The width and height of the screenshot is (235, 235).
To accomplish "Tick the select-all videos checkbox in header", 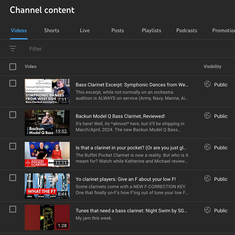I will pyautogui.click(x=13, y=67).
